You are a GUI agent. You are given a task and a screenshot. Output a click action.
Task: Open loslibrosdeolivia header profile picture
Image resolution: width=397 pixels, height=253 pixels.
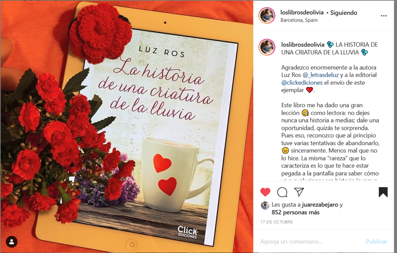pos(267,15)
